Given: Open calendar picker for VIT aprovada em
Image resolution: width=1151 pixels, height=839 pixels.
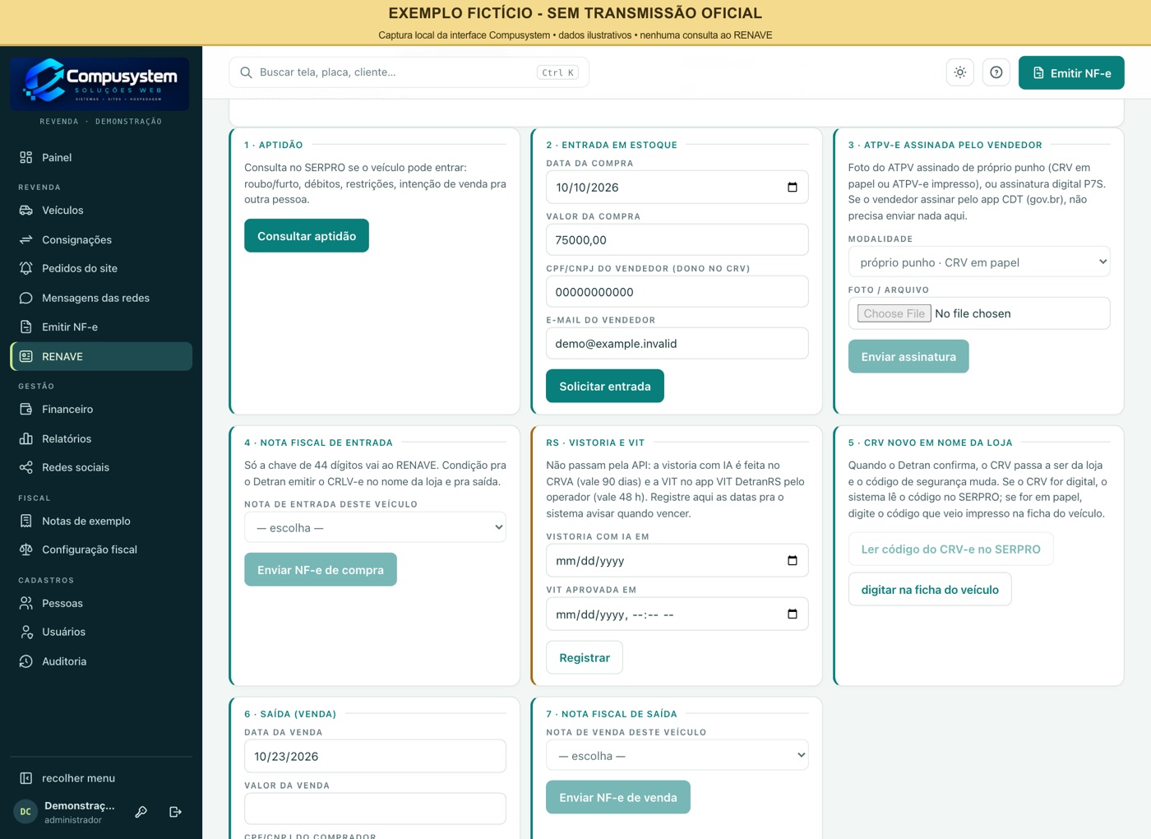Looking at the screenshot, I should tap(793, 614).
